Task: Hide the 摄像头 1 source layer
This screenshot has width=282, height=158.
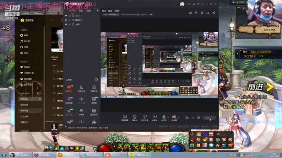Action: point(66,20)
